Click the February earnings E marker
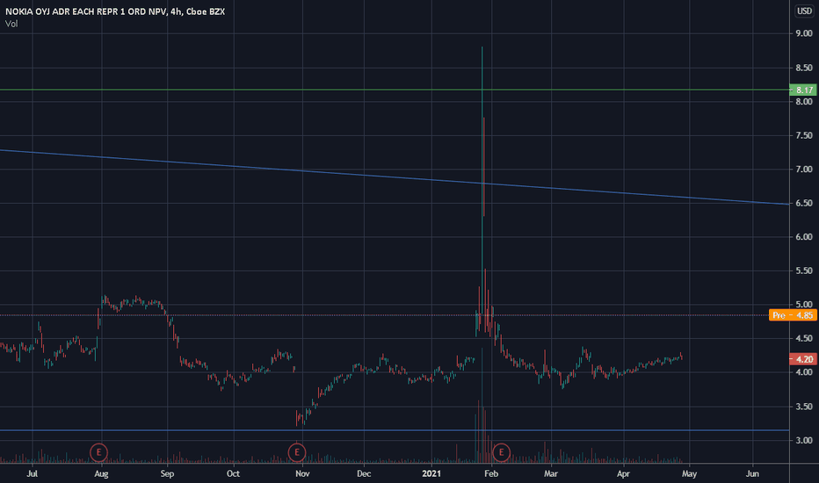819x483 pixels. tap(501, 452)
